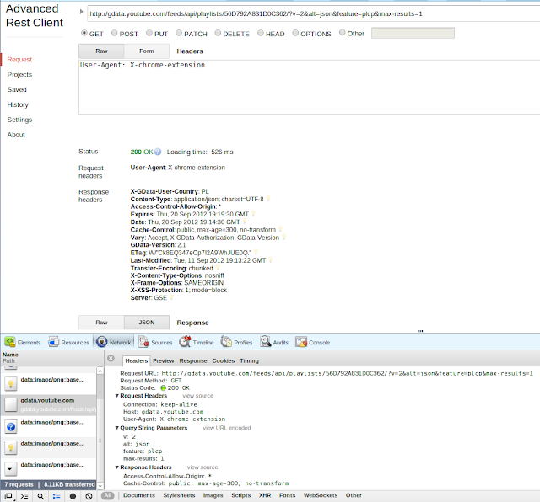Viewport: 540px width, 502px height.
Task: Select the OPTIONS method radio button
Action: tap(295, 33)
